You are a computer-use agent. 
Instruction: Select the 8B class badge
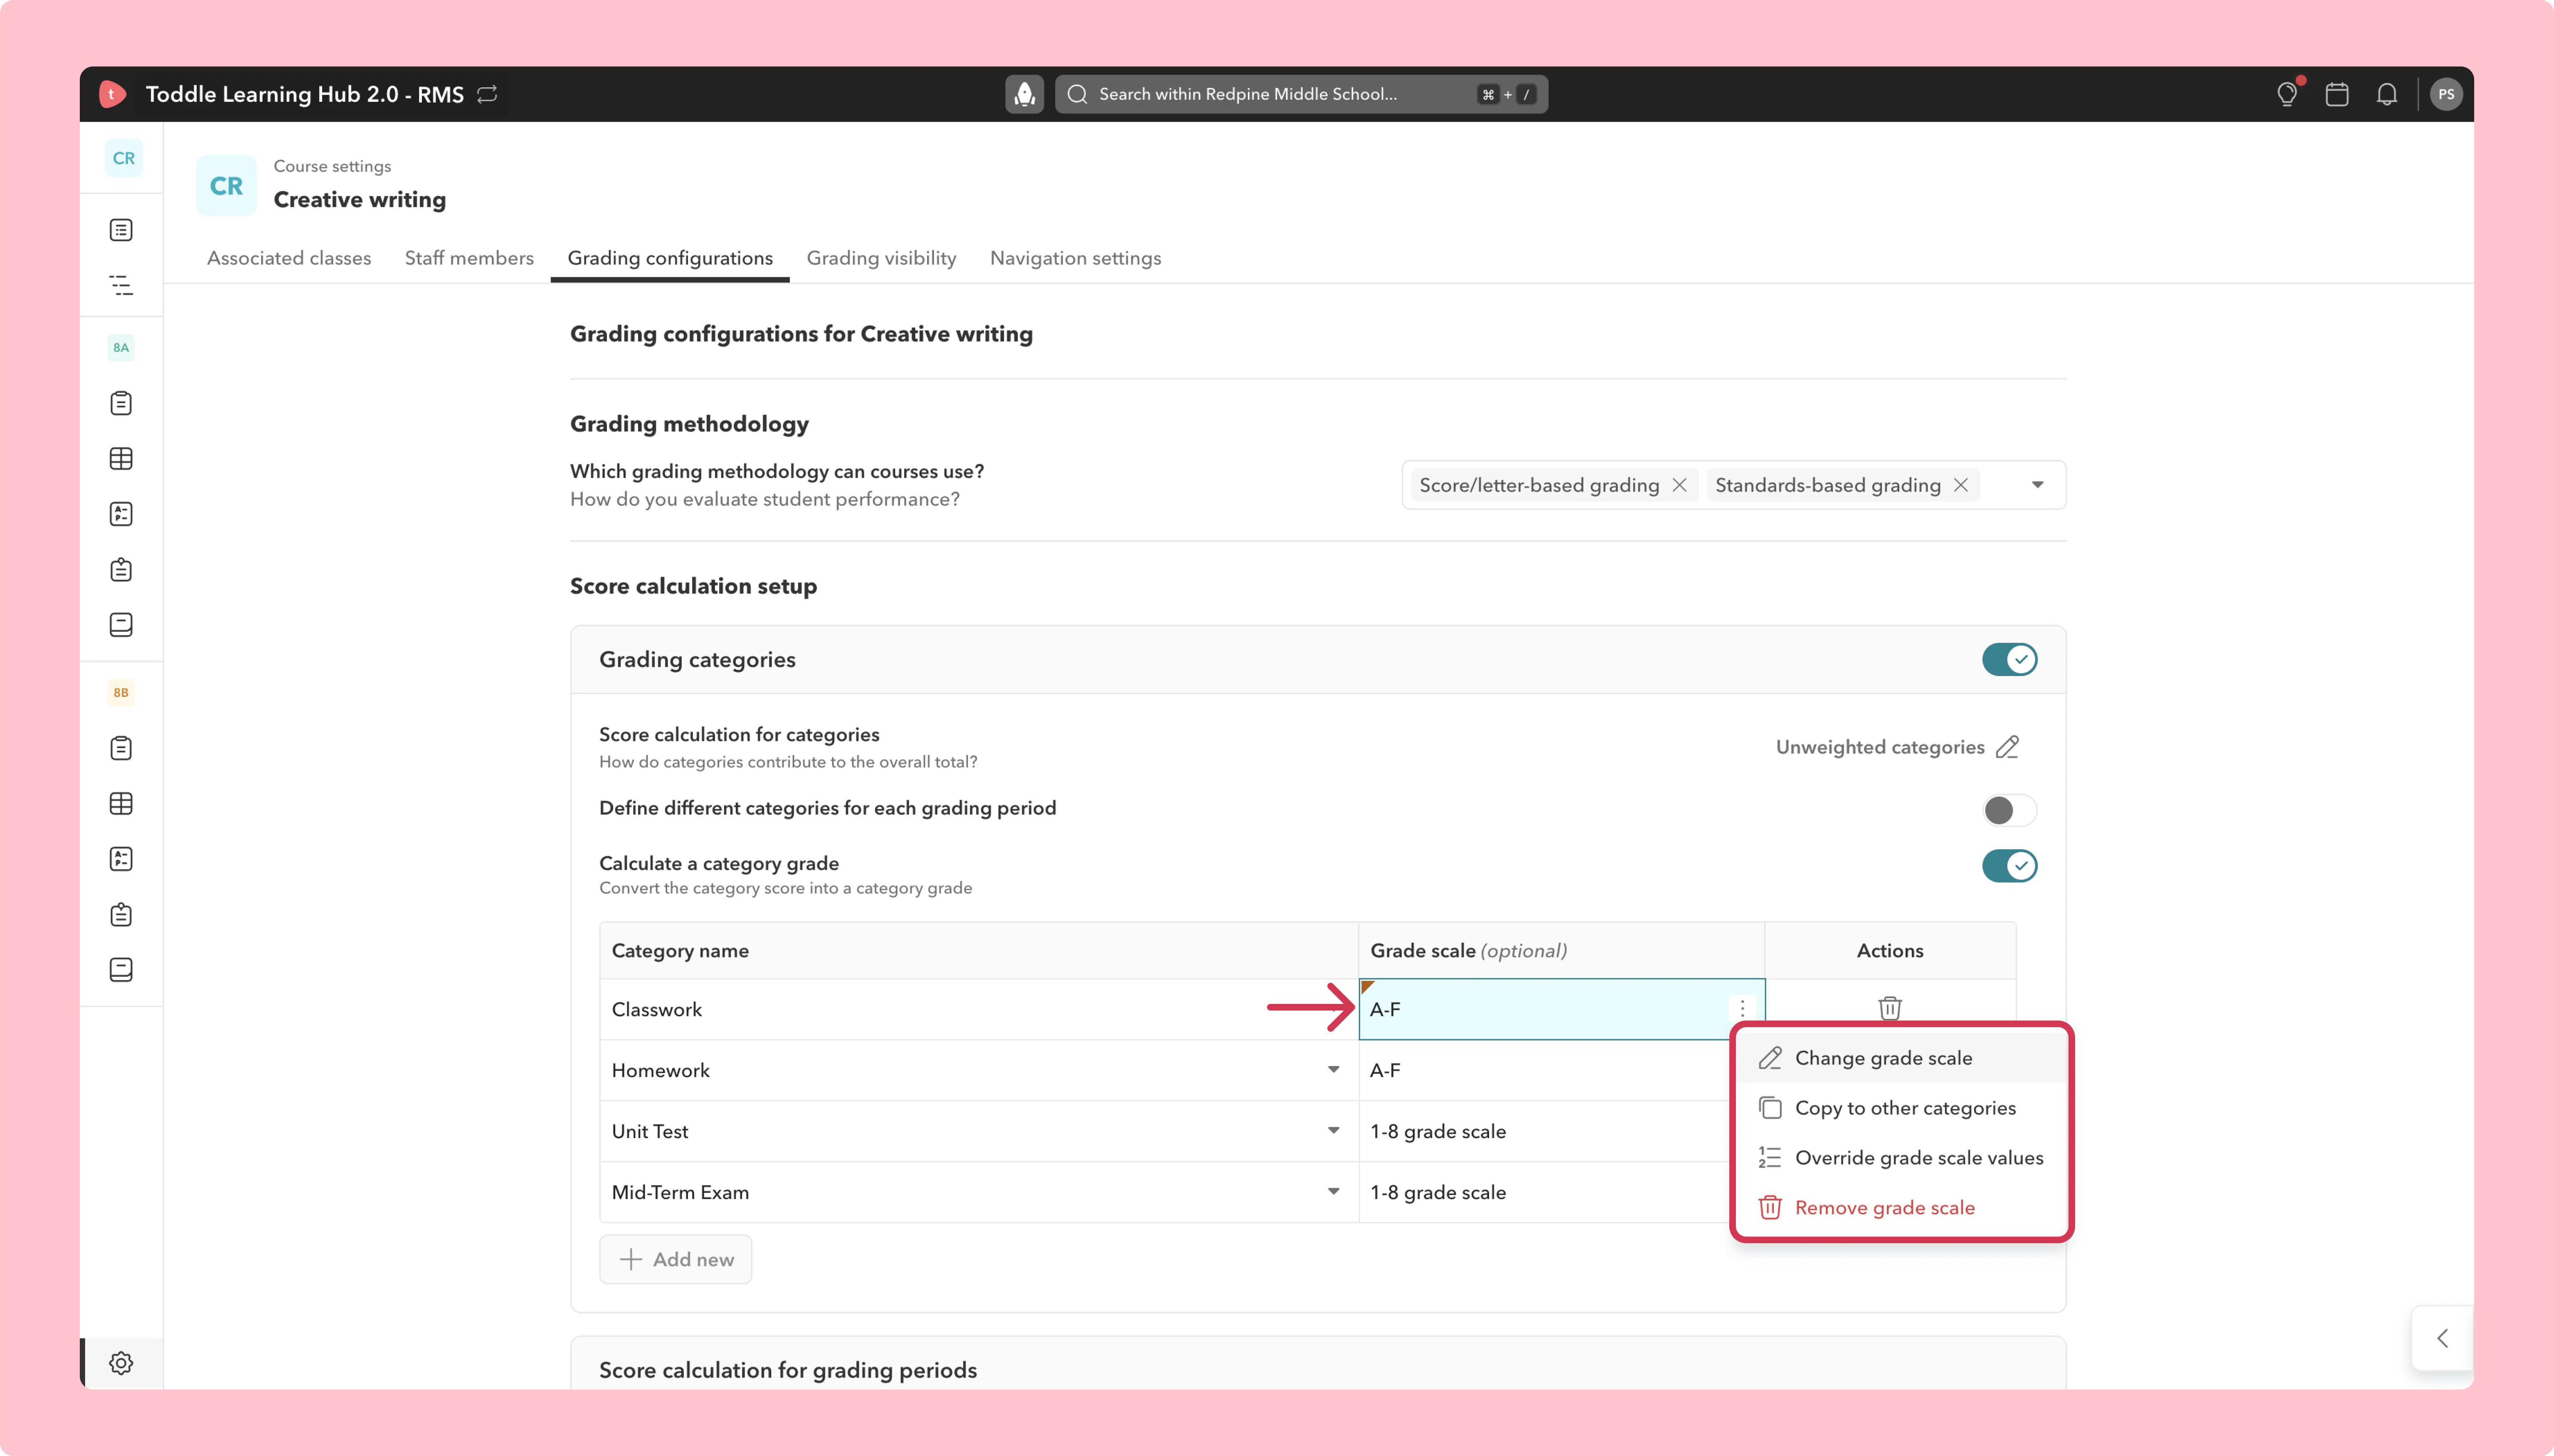point(121,693)
